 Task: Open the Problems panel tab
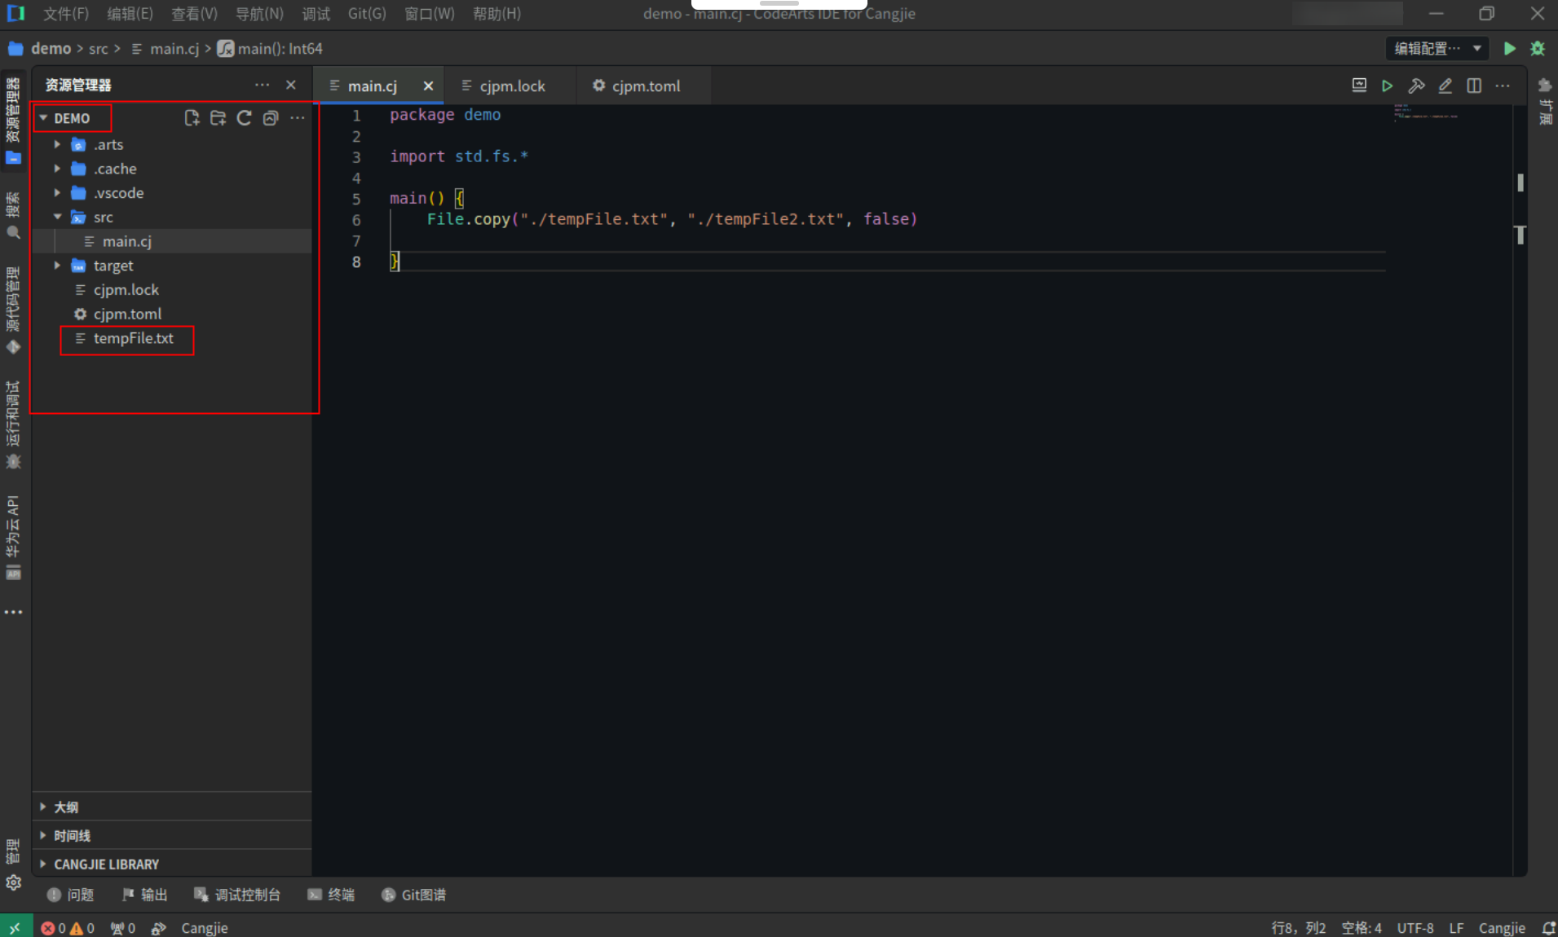point(71,895)
